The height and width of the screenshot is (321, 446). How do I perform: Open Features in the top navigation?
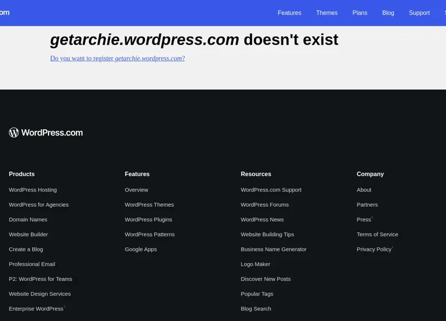[289, 13]
